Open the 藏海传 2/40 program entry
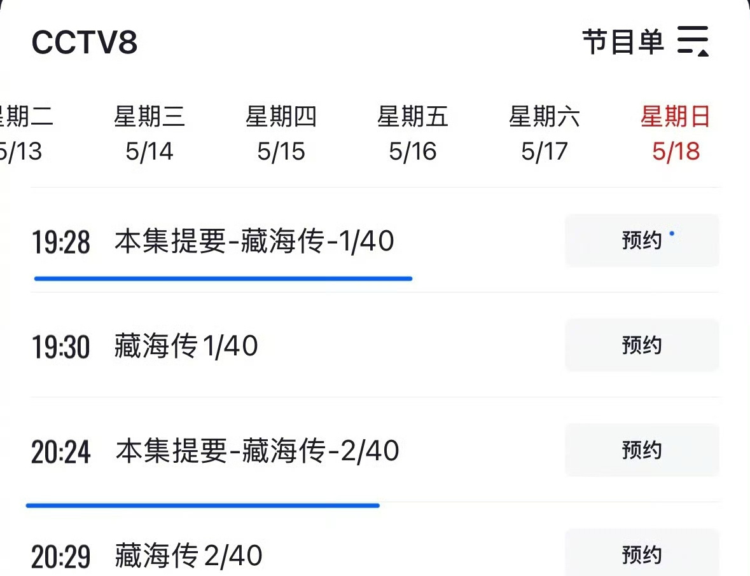This screenshot has height=576, width=750. 188,556
